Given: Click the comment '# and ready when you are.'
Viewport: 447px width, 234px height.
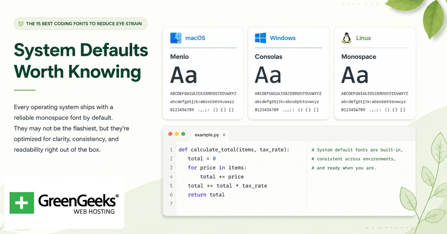Looking at the screenshot, I should [344, 168].
